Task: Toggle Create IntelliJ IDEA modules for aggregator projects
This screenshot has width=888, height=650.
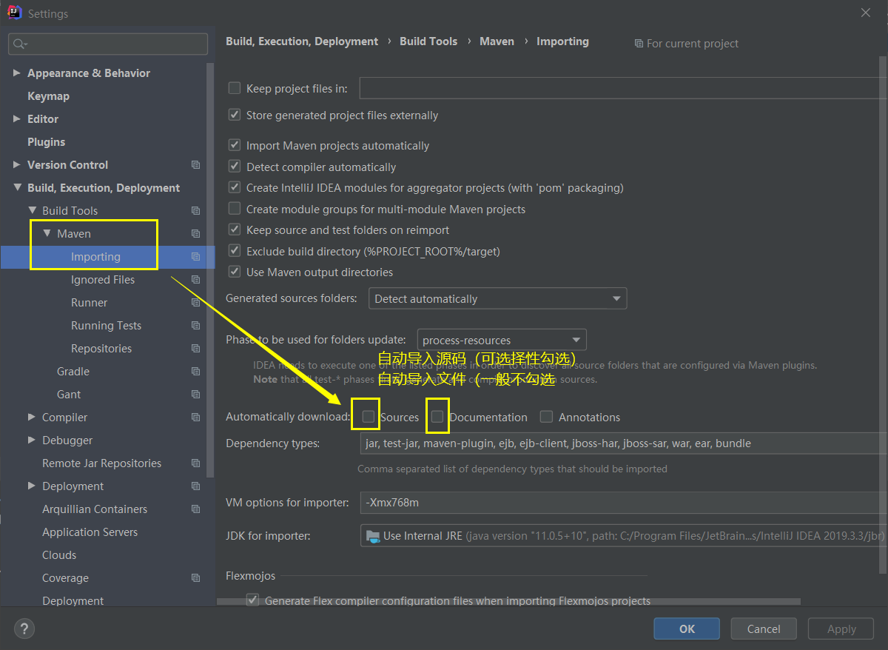Action: 235,188
